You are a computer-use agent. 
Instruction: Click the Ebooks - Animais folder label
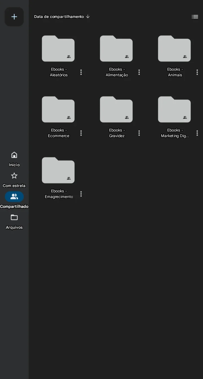pyautogui.click(x=175, y=72)
